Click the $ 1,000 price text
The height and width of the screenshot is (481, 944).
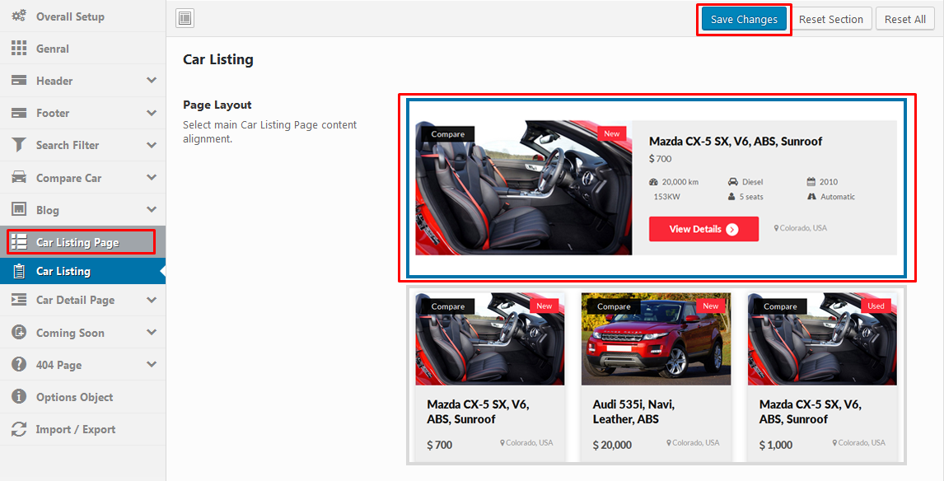pyautogui.click(x=775, y=445)
